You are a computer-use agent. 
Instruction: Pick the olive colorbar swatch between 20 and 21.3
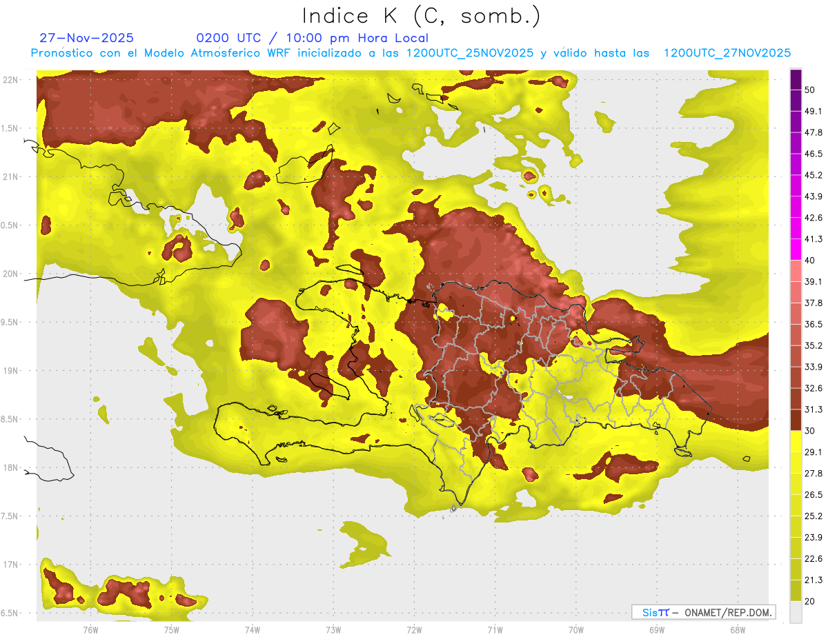(796, 591)
